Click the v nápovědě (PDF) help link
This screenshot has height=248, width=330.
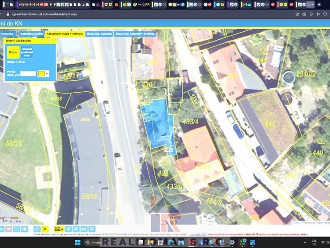click(198, 234)
